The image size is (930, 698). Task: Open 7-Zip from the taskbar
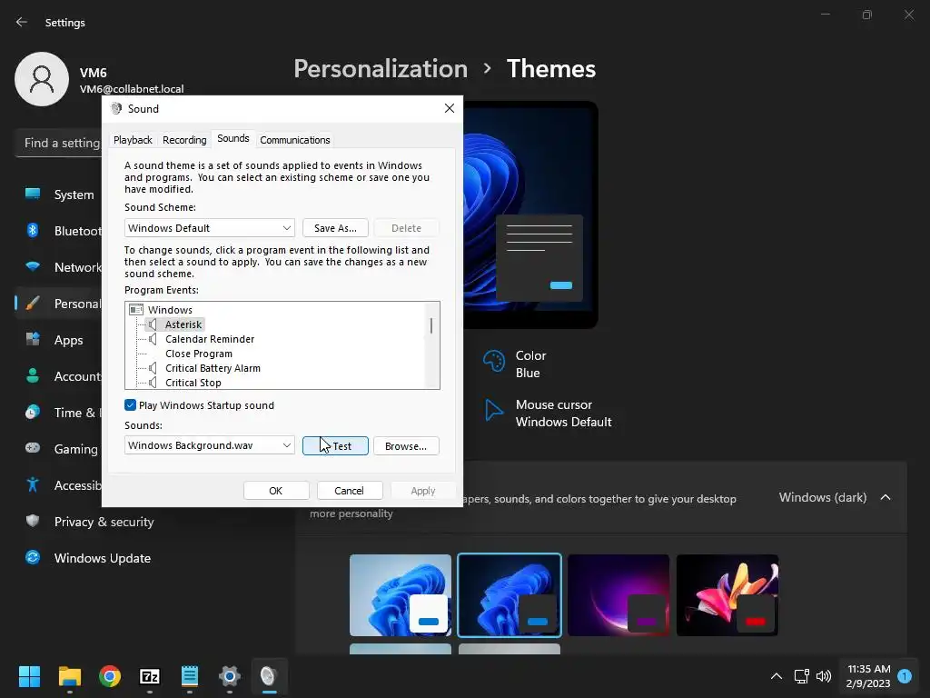click(150, 676)
